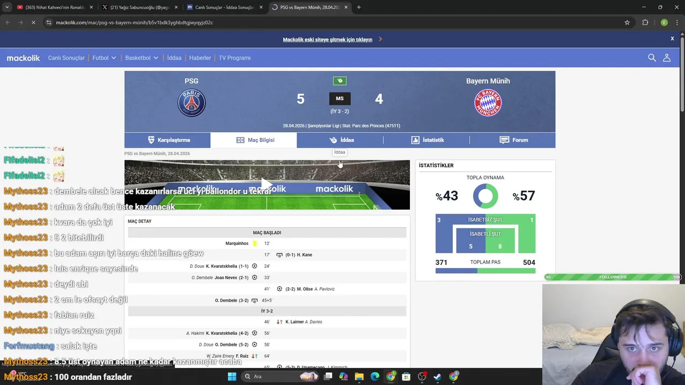Image resolution: width=685 pixels, height=385 pixels.
Task: Open the Forum tab
Action: 513,140
